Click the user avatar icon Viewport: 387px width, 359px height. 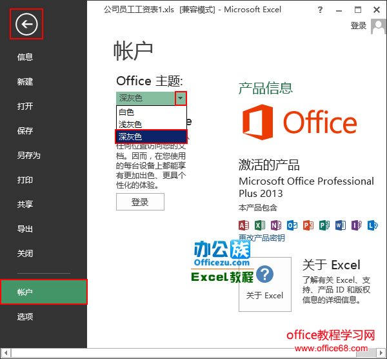pyautogui.click(x=379, y=26)
